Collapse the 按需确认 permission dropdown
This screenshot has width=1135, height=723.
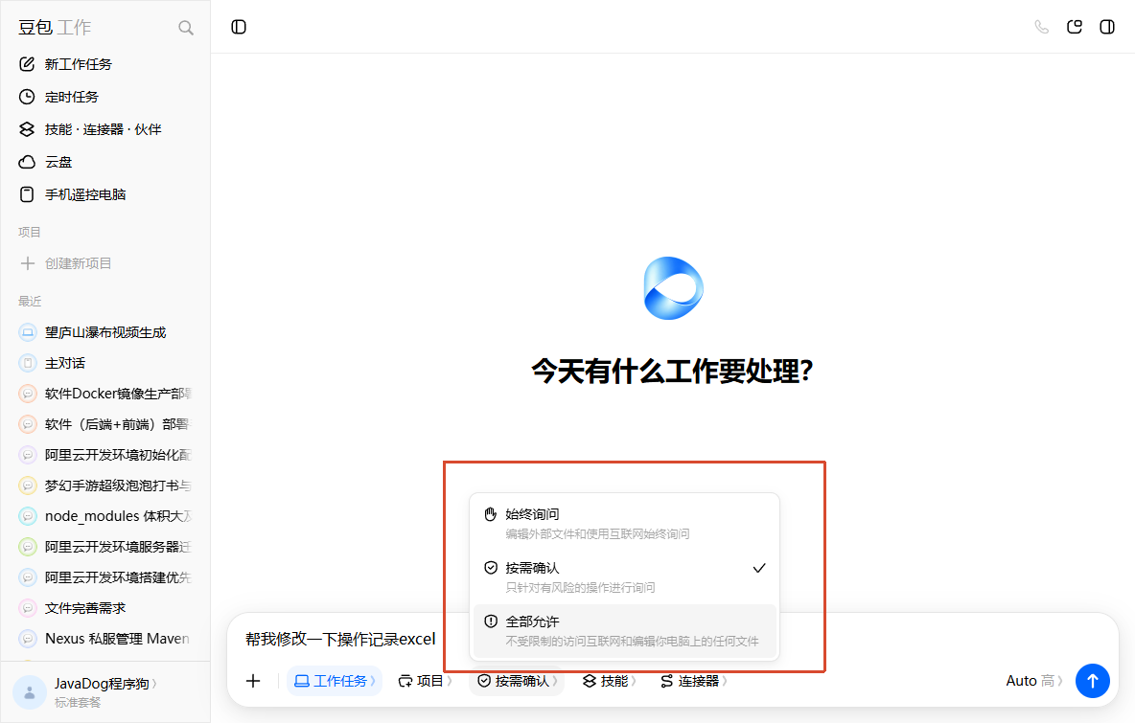point(517,681)
